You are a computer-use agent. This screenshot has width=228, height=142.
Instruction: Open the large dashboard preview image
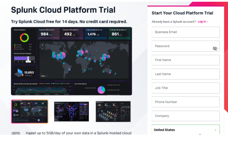pyautogui.click(x=71, y=61)
